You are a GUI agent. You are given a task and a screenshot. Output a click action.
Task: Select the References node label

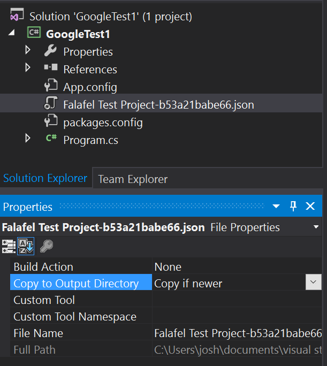pyautogui.click(x=90, y=70)
